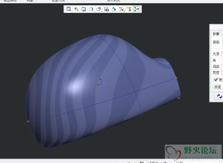Toggle the annotation display icon
The image size is (223, 163).
(129, 9)
